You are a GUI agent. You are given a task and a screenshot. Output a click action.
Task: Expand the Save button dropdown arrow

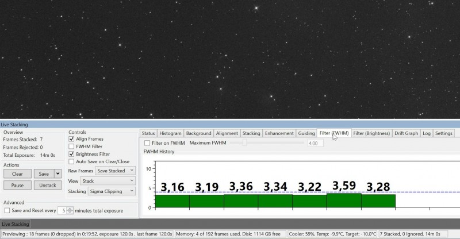click(x=58, y=174)
